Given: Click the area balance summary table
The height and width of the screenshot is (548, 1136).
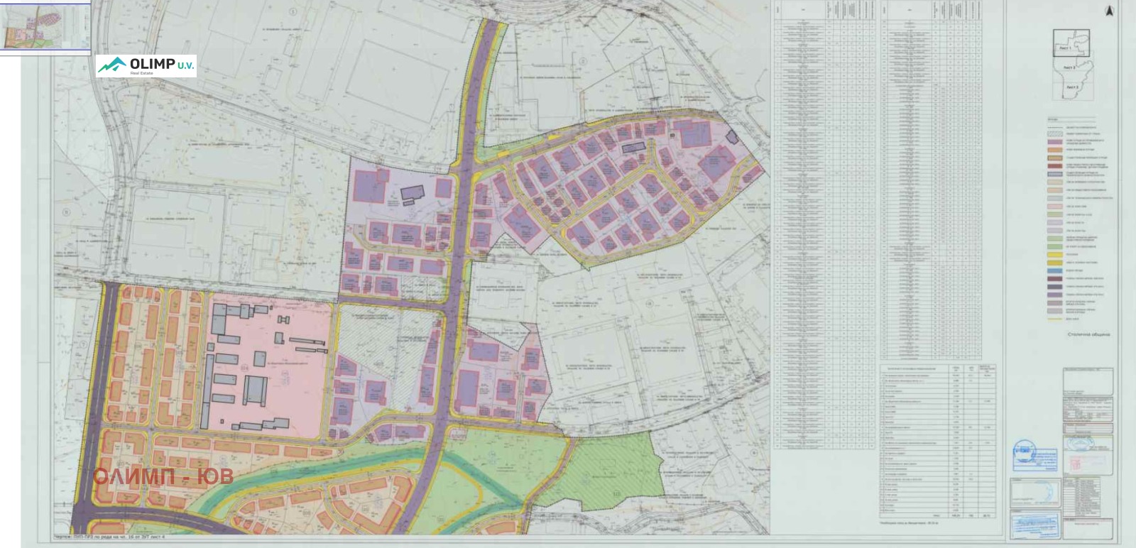Looking at the screenshot, I should (x=938, y=442).
